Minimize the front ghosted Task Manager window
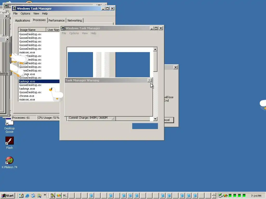266x199 pixels. [152, 28]
